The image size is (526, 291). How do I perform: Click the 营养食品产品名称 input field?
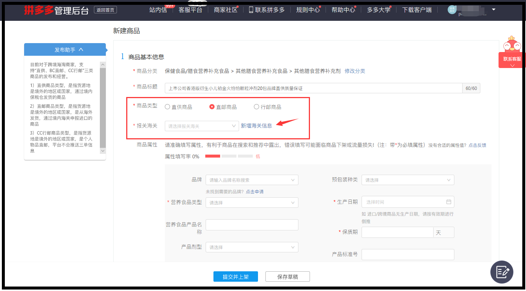coord(252,225)
